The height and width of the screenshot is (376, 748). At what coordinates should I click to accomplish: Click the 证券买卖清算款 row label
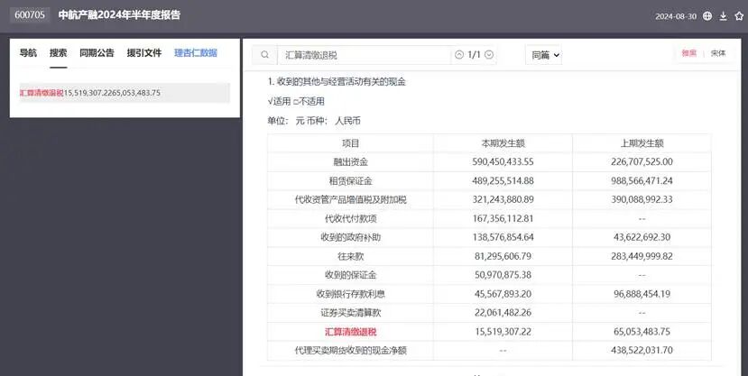point(350,313)
